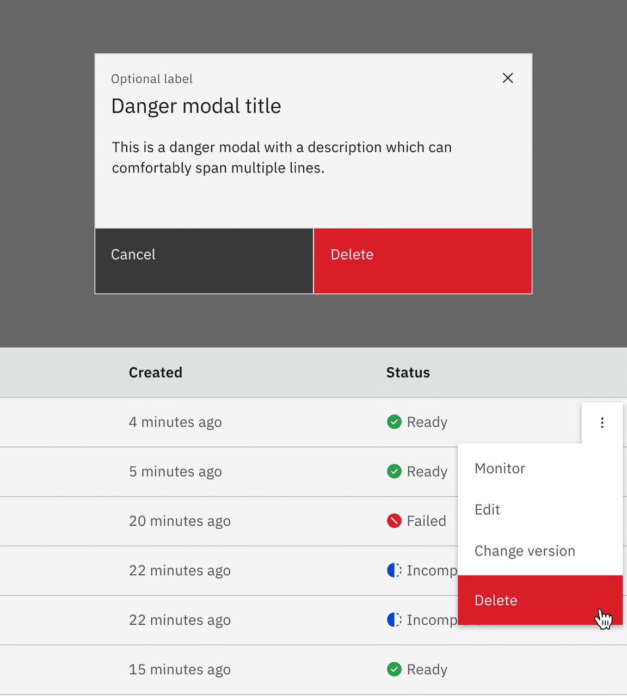Image resolution: width=627 pixels, height=696 pixels.
Task: Click the second Incomplete half-circle status icon
Action: point(394,620)
